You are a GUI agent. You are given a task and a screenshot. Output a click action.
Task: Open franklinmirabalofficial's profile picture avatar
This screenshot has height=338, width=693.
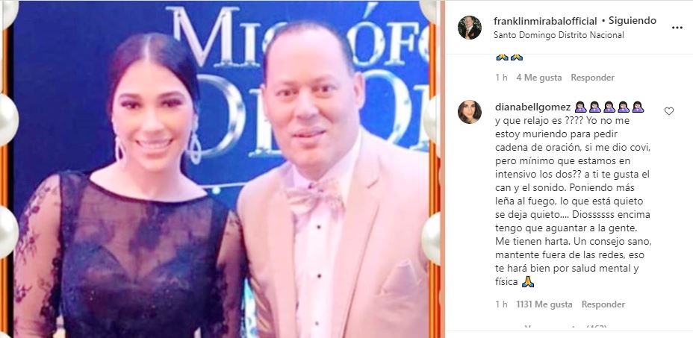(x=470, y=28)
